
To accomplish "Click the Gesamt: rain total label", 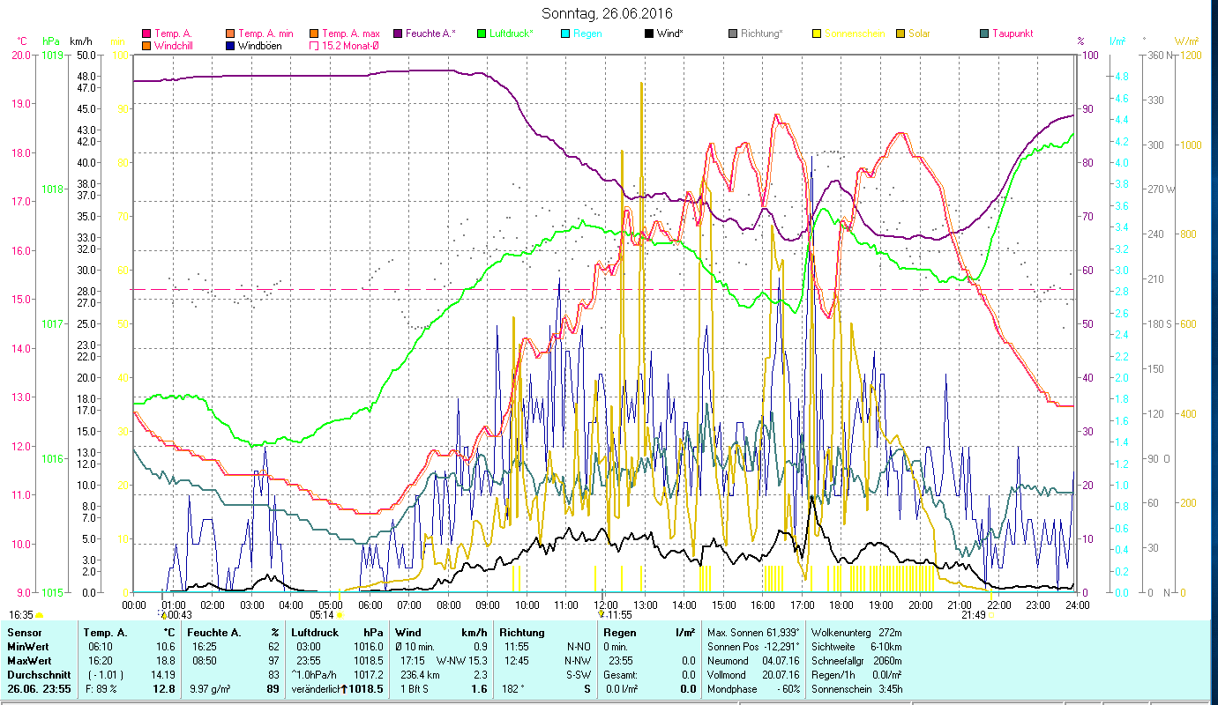I will point(621,675).
